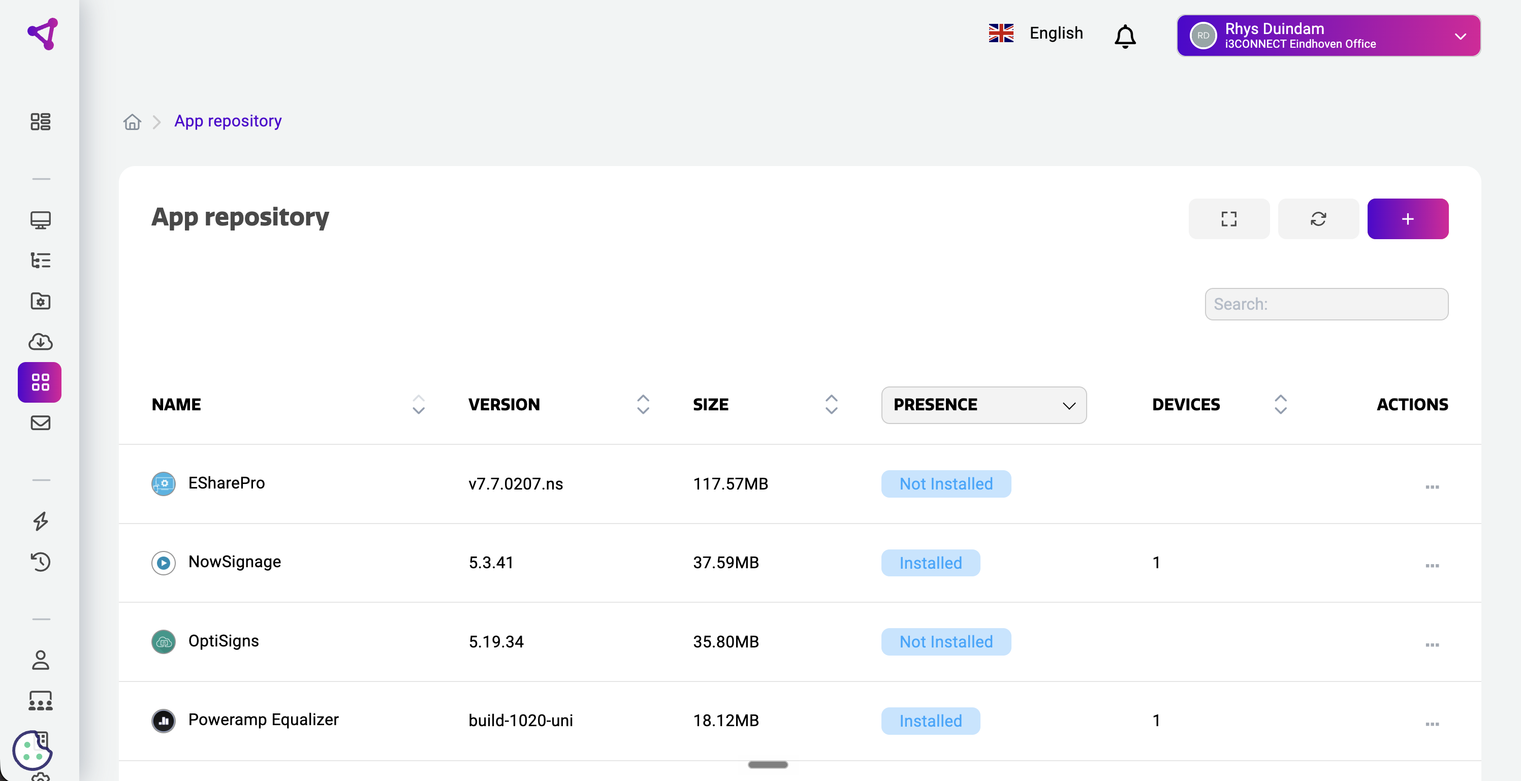
Task: Click the Poweramp Equalizer app icon
Action: click(x=164, y=721)
